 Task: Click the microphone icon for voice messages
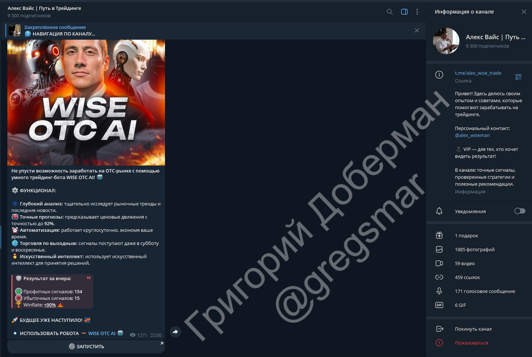(x=439, y=291)
